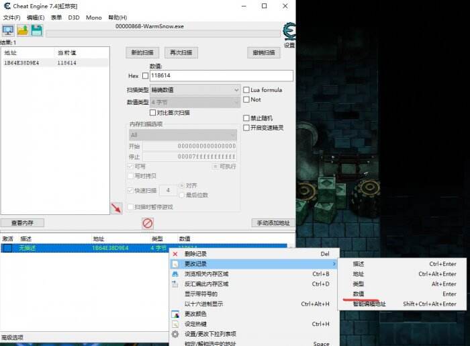Click the New Scan button
The height and width of the screenshot is (346, 470).
142,53
